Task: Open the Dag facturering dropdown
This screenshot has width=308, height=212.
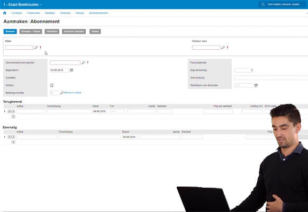Action: click(244, 70)
